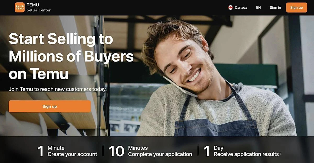314x163 pixels.
Task: Click the Canadian flag icon
Action: coord(231,8)
